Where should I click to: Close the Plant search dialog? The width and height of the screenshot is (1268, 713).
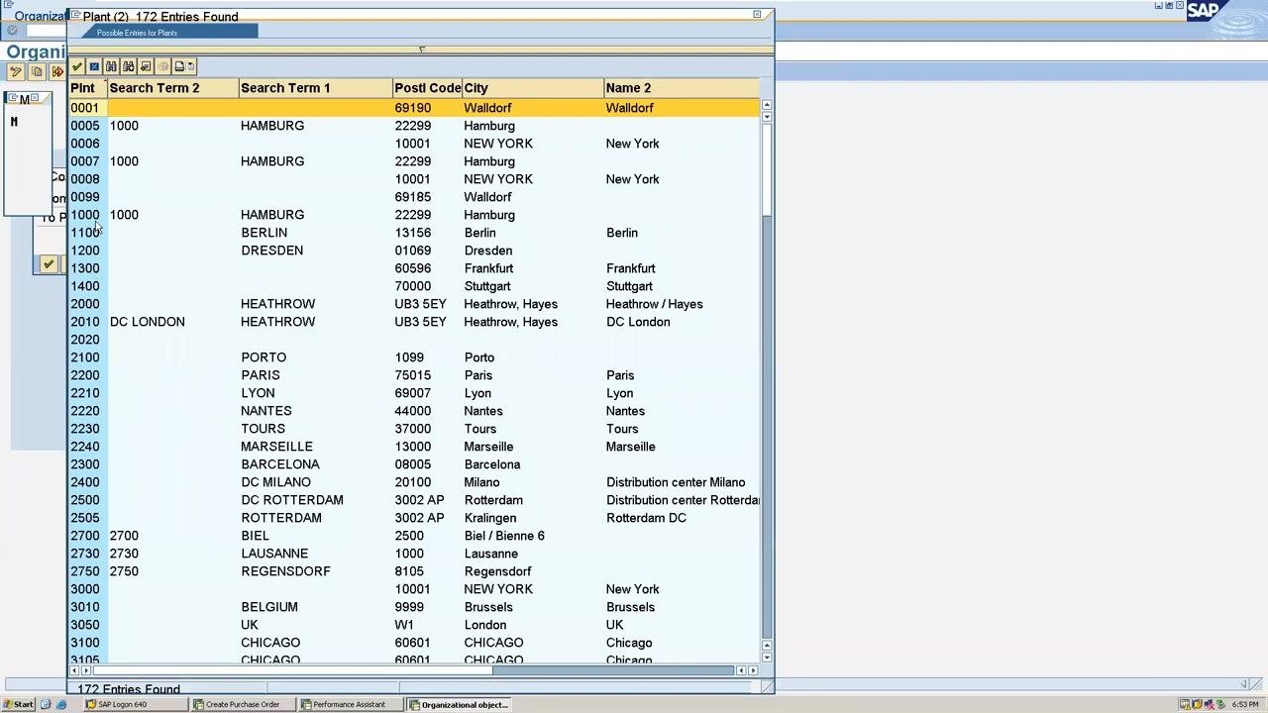pyautogui.click(x=757, y=14)
